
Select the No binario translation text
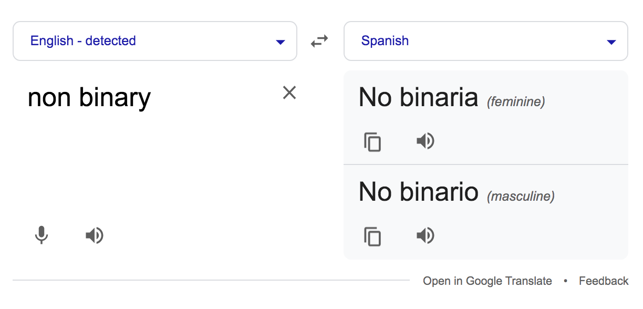pyautogui.click(x=418, y=192)
